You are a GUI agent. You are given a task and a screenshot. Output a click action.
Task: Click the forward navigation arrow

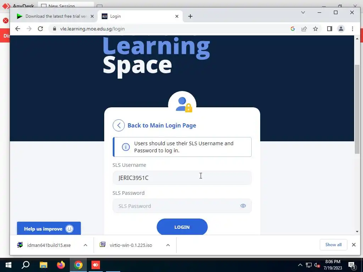click(x=29, y=29)
